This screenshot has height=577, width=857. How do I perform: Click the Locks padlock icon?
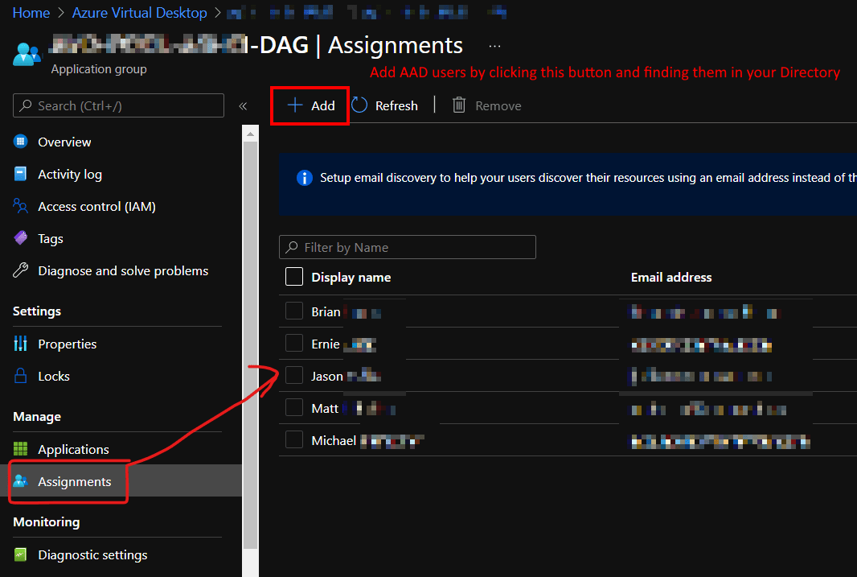20,376
